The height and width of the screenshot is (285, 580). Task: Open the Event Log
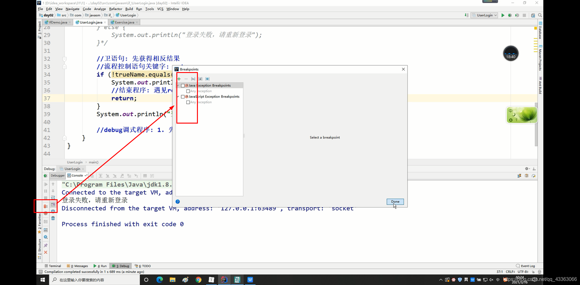point(525,266)
